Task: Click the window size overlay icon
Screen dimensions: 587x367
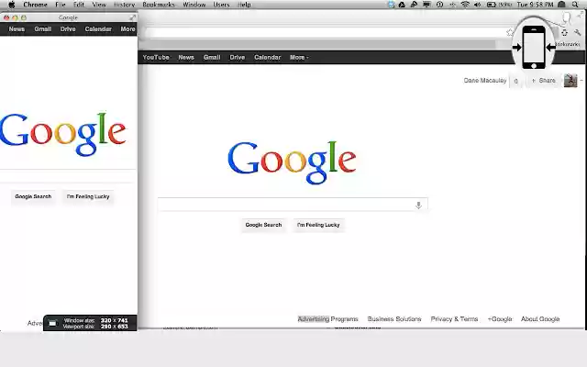Action: [x=53, y=323]
